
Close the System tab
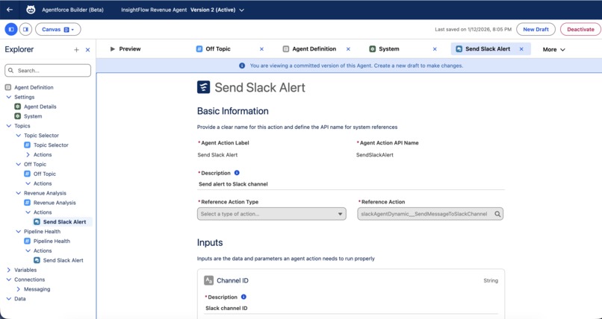[x=435, y=49]
